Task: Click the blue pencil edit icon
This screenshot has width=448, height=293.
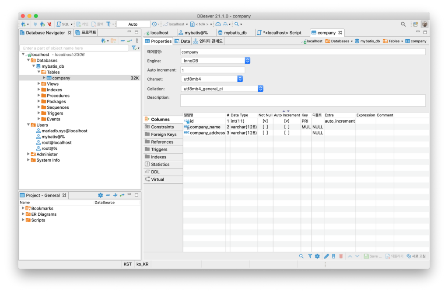Action: (326, 256)
